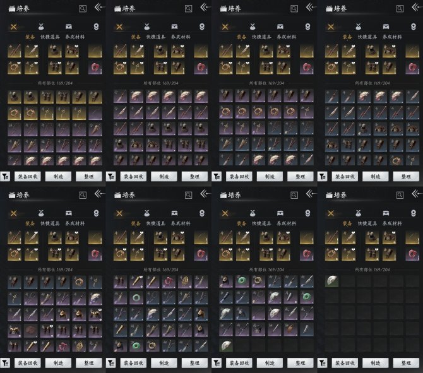Screen dimensions: 423x373
Task: Select the pouch category icon in fifth panel
Action: [x=41, y=213]
